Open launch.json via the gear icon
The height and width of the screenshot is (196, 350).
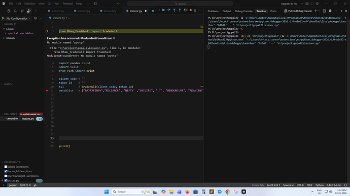36,18
